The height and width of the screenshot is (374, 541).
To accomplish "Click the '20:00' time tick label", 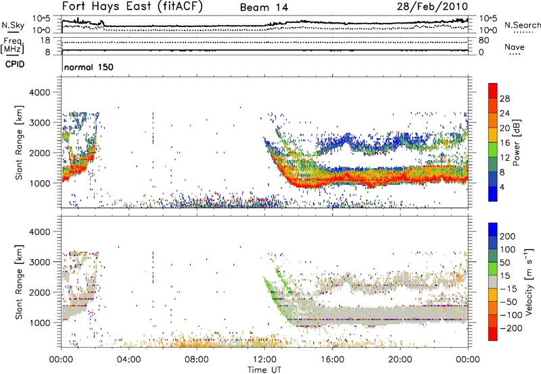I will [400, 360].
